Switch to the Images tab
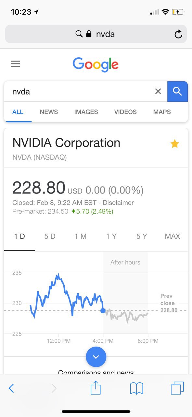 point(86,112)
